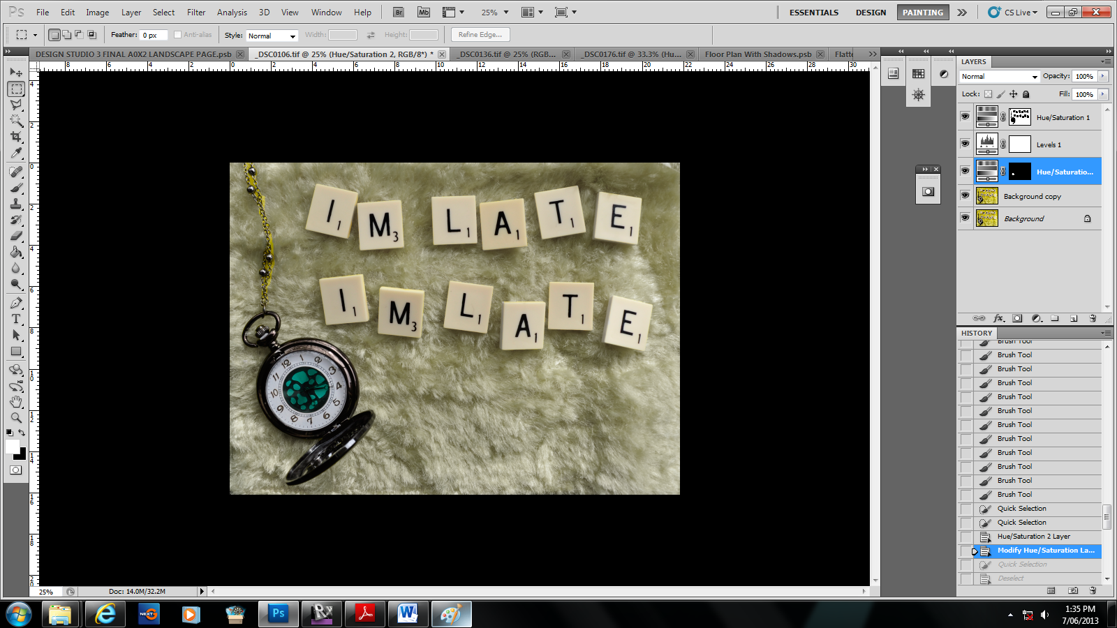The height and width of the screenshot is (628, 1117).
Task: Create new group in Layers panel
Action: pyautogui.click(x=1055, y=318)
